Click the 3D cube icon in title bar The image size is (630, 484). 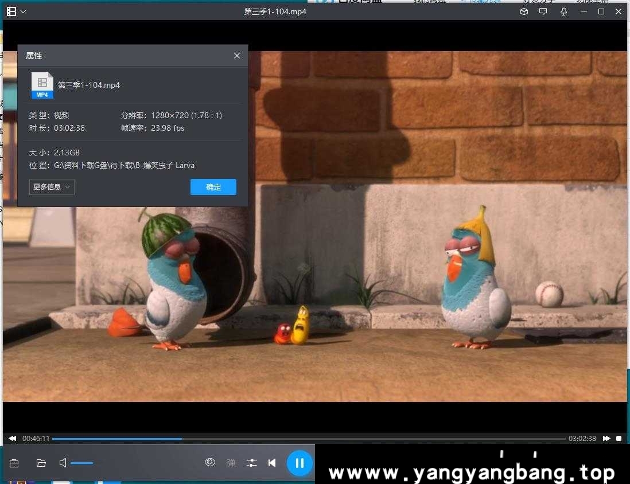524,11
